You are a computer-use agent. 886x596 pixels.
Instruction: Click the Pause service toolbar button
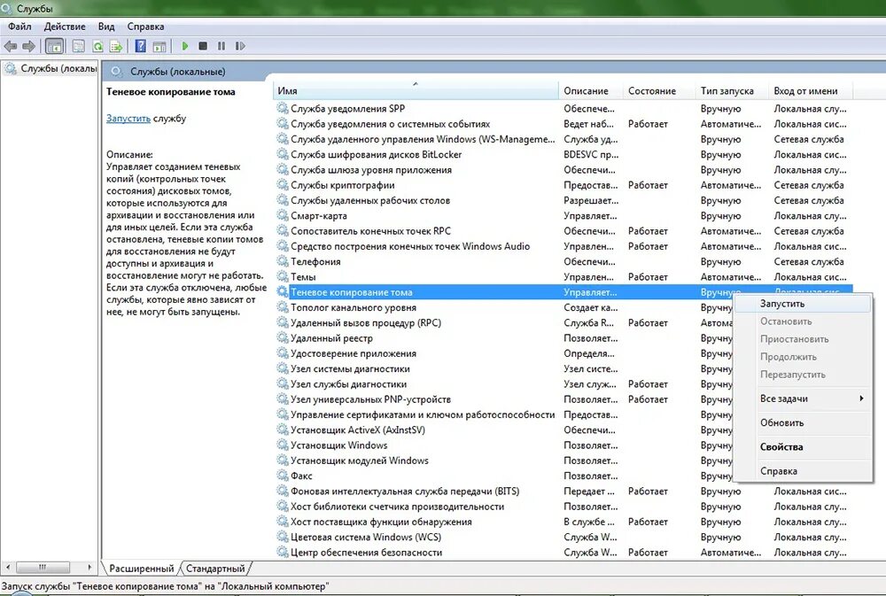pyautogui.click(x=221, y=46)
